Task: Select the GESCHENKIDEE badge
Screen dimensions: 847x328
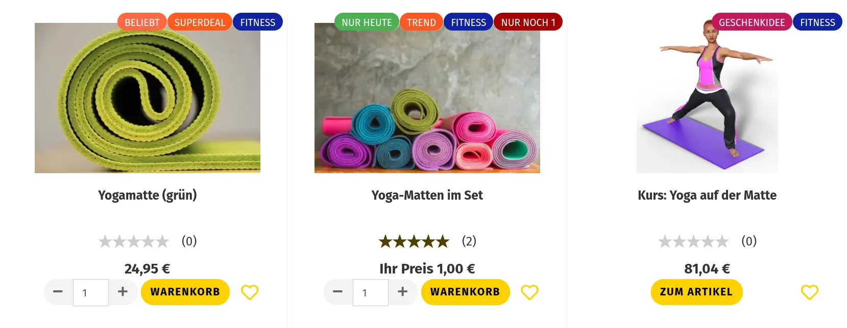Action: (x=752, y=22)
